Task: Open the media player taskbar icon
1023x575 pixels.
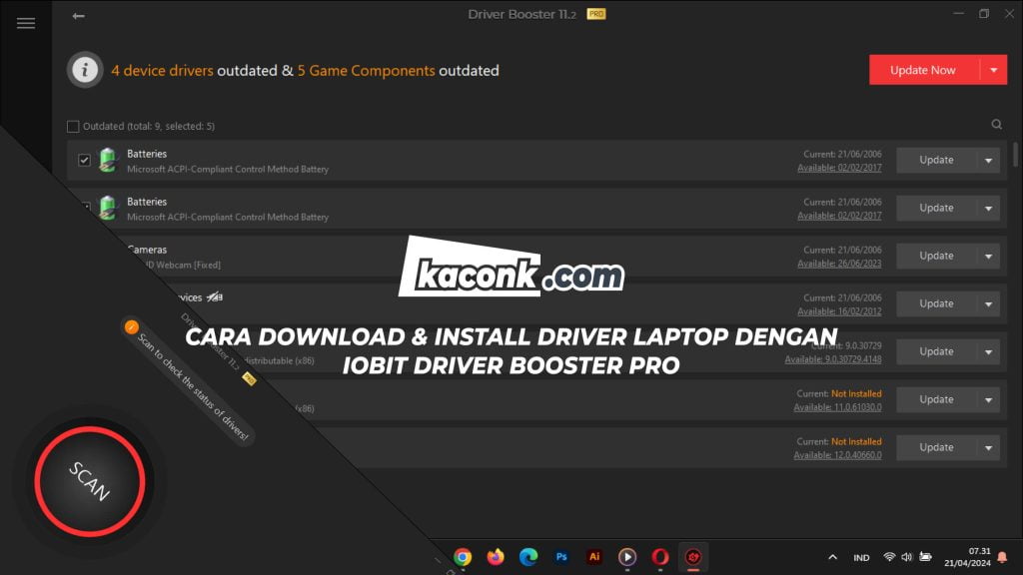Action: point(627,557)
